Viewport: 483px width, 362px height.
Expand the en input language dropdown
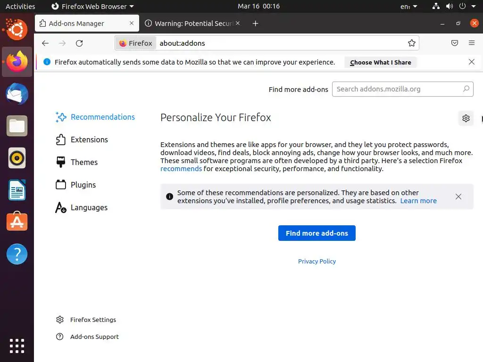click(408, 7)
